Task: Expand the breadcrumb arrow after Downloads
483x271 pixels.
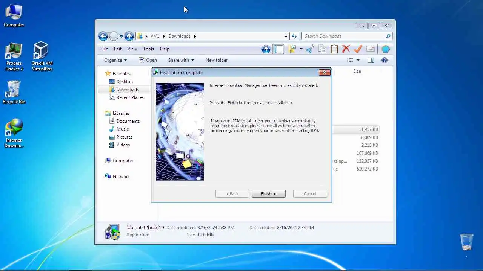Action: tap(195, 36)
